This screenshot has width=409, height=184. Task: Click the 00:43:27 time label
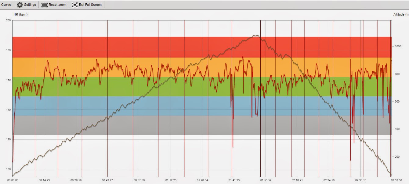coord(107,180)
